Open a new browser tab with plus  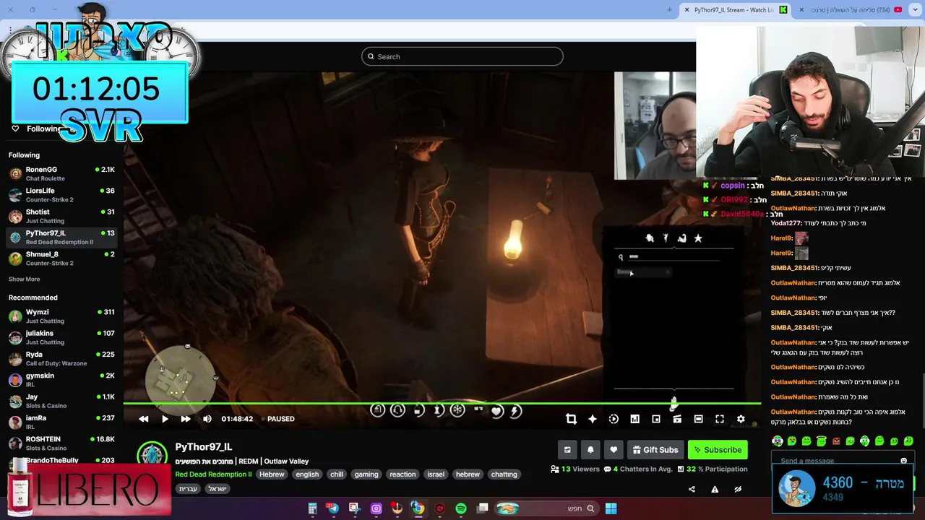(669, 10)
